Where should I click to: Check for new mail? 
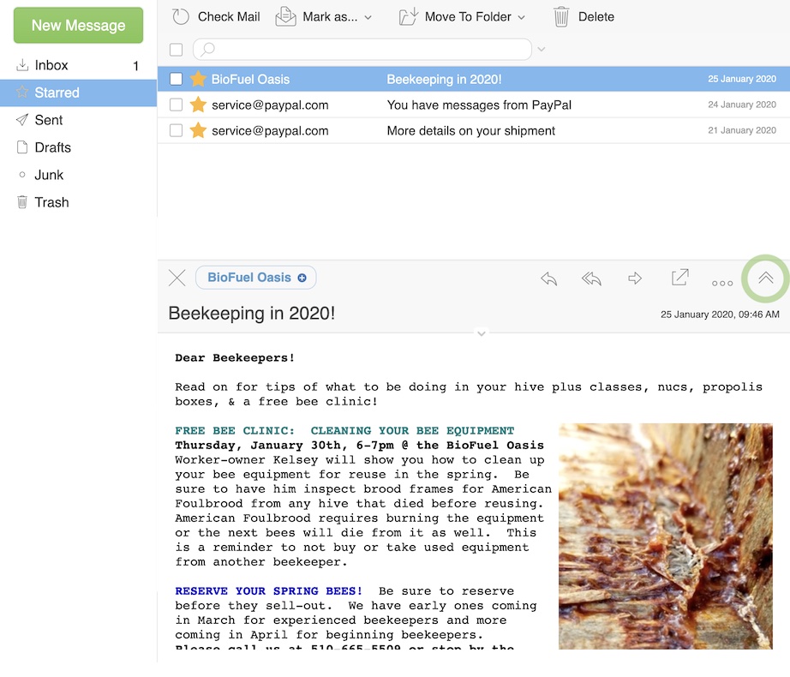tap(217, 16)
